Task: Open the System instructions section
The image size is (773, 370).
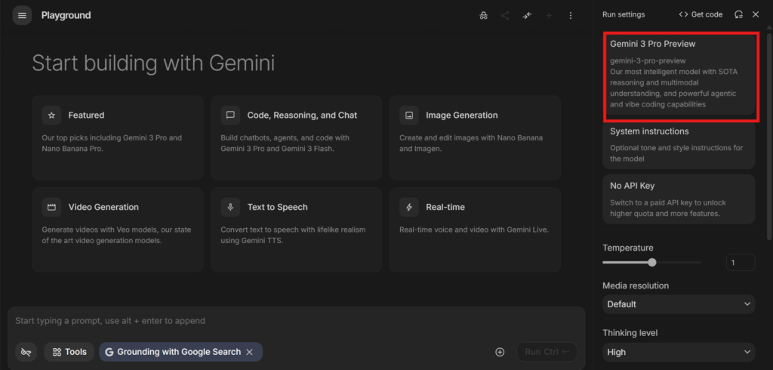Action: tap(679, 144)
